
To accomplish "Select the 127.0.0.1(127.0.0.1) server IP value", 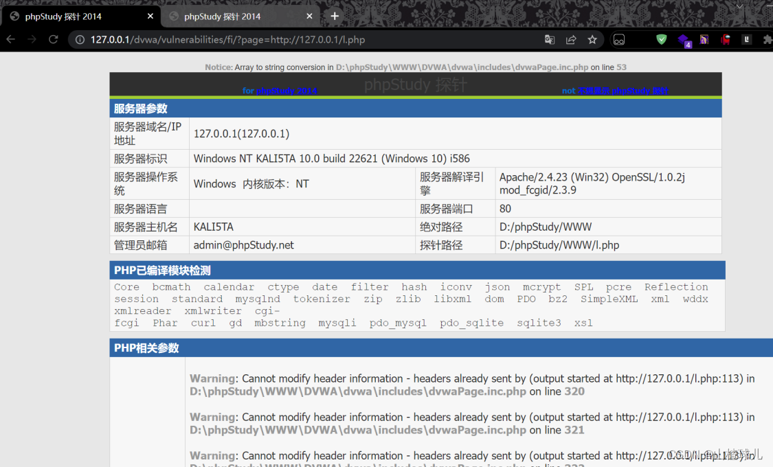I will pyautogui.click(x=241, y=133).
